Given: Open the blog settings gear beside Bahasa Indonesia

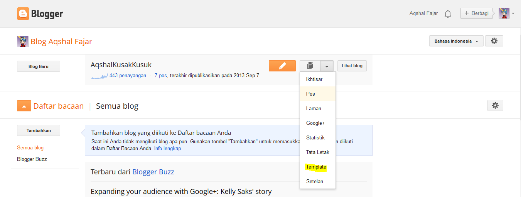Looking at the screenshot, I should coord(494,41).
